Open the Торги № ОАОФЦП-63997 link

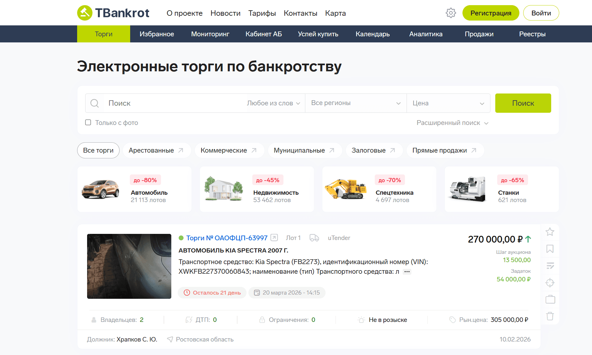pos(227,238)
